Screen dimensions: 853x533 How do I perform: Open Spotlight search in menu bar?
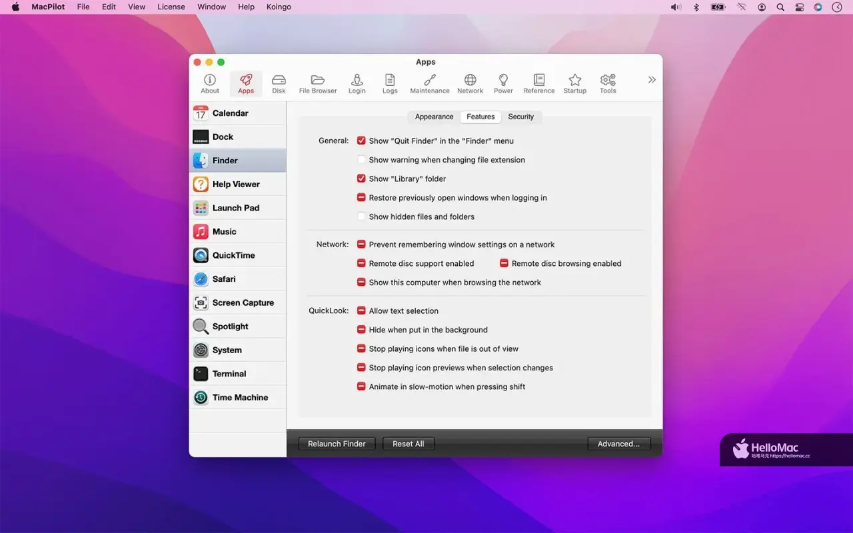780,7
